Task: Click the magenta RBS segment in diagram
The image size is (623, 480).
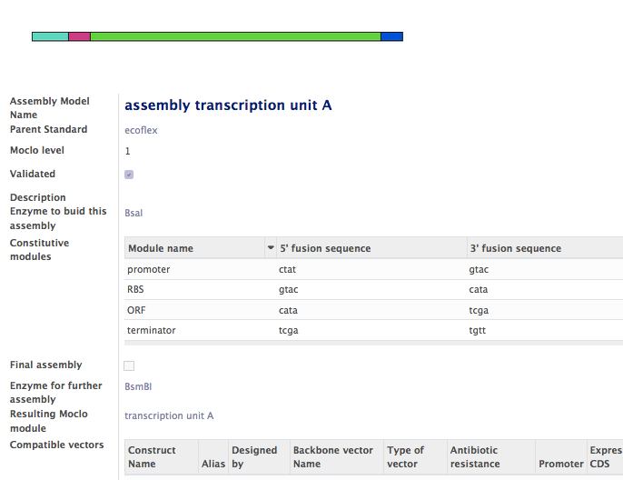Action: pyautogui.click(x=79, y=36)
